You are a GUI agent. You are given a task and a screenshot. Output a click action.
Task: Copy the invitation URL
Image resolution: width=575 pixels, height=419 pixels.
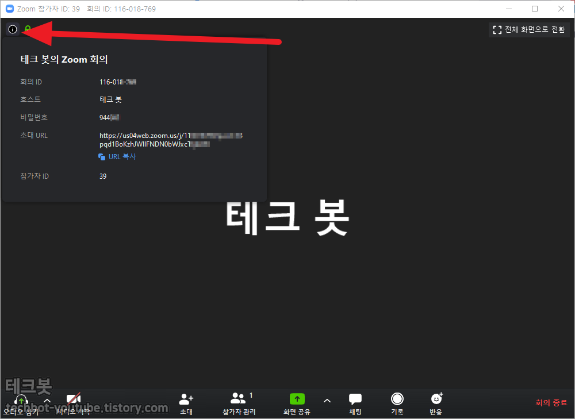[117, 156]
